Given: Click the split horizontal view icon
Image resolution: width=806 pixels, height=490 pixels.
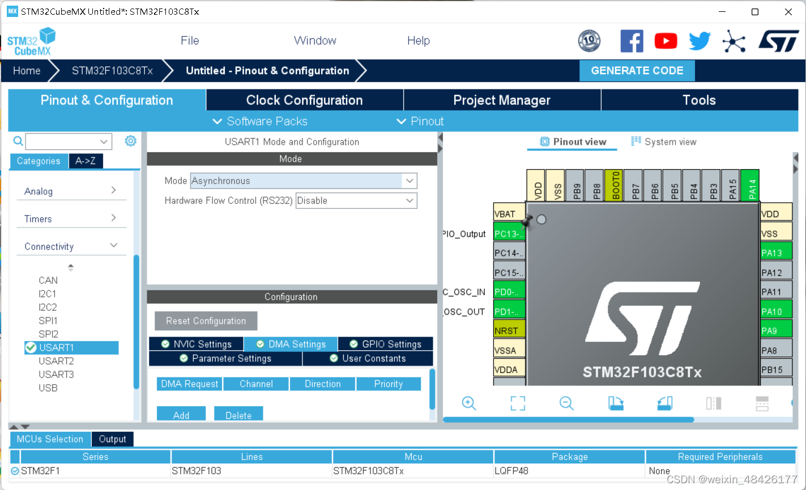Looking at the screenshot, I should pyautogui.click(x=762, y=403).
